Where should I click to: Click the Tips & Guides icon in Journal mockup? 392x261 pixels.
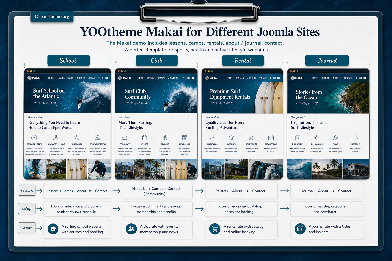coord(316,138)
